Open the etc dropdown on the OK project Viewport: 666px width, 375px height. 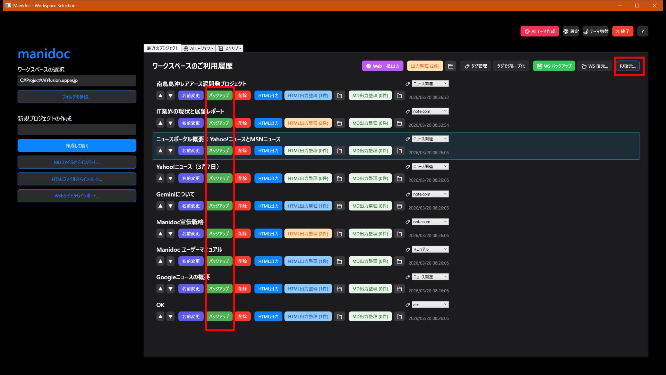point(430,305)
